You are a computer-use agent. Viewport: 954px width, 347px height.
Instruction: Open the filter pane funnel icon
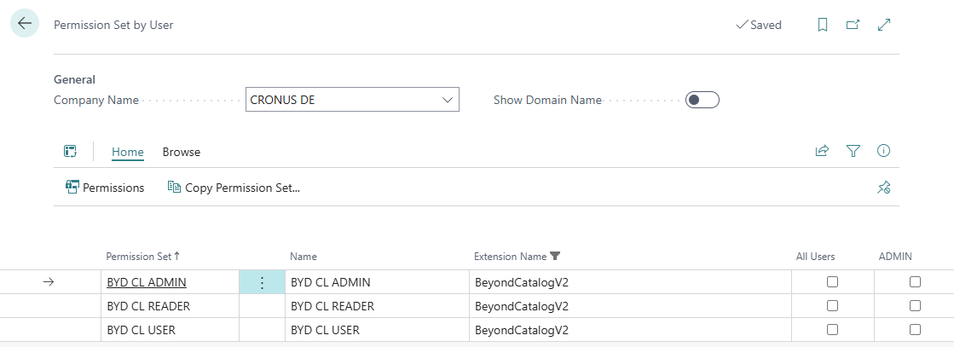(x=853, y=151)
